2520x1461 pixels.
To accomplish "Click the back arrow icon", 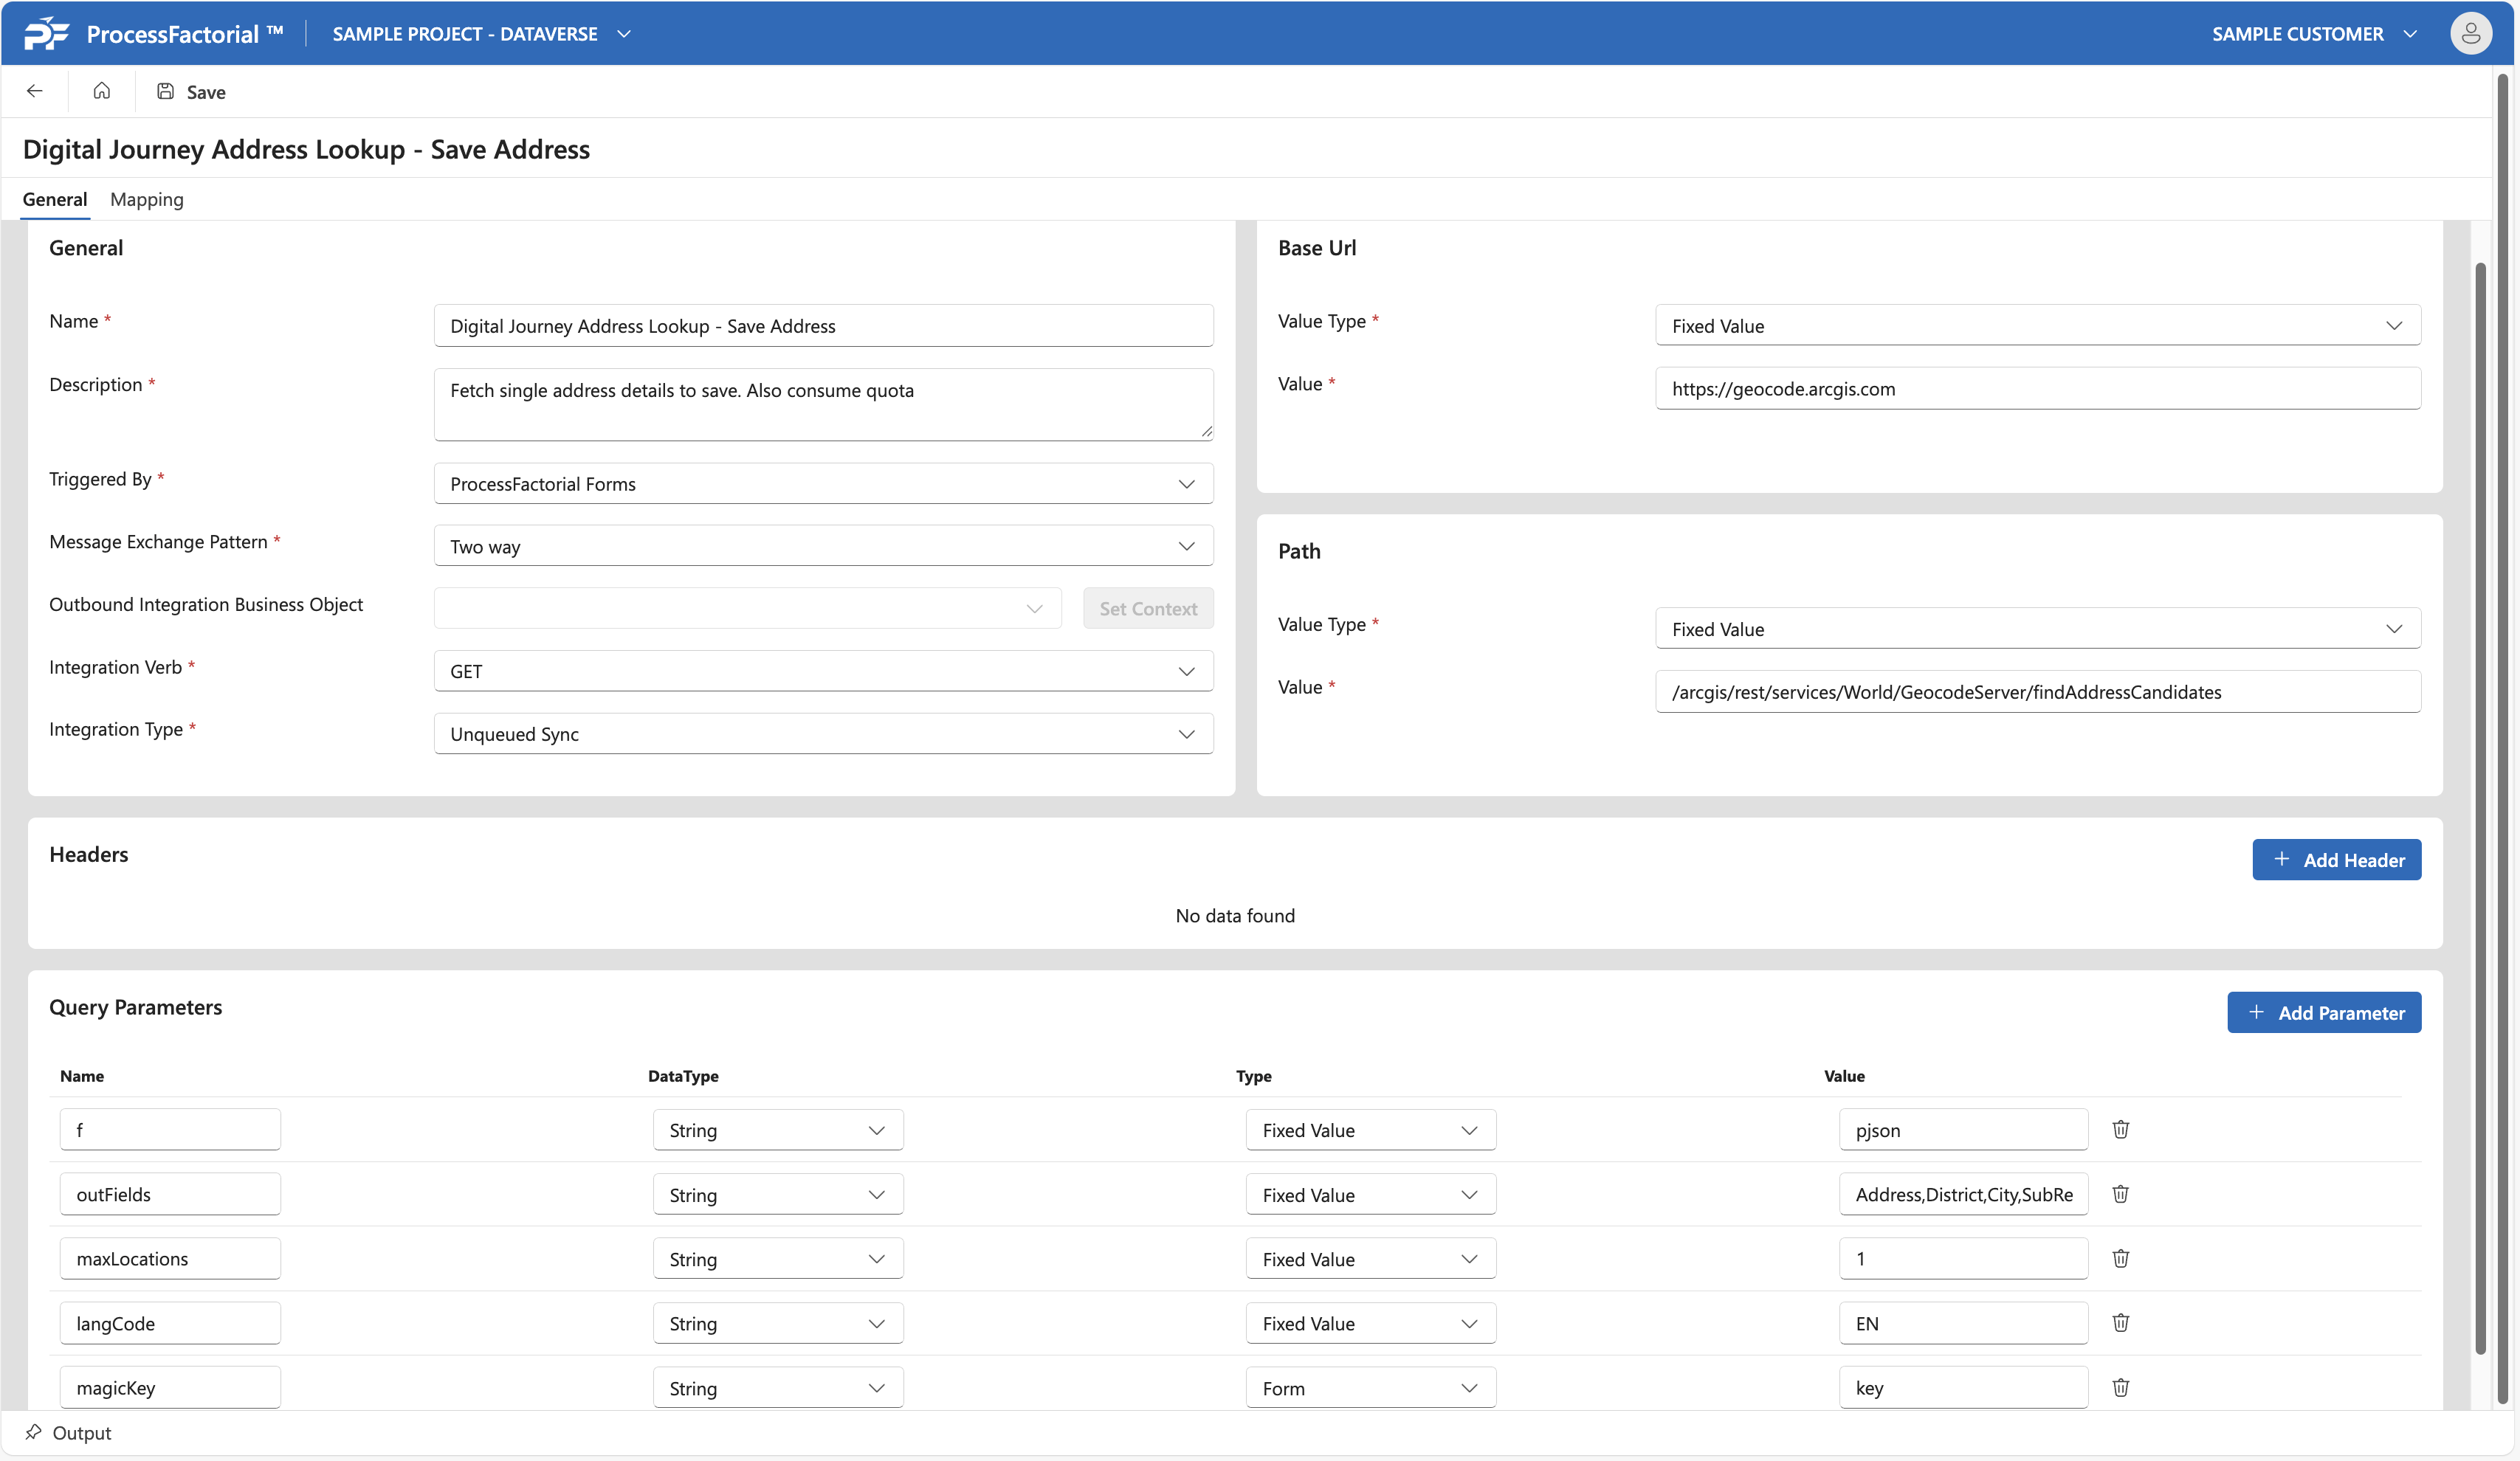I will tap(35, 91).
